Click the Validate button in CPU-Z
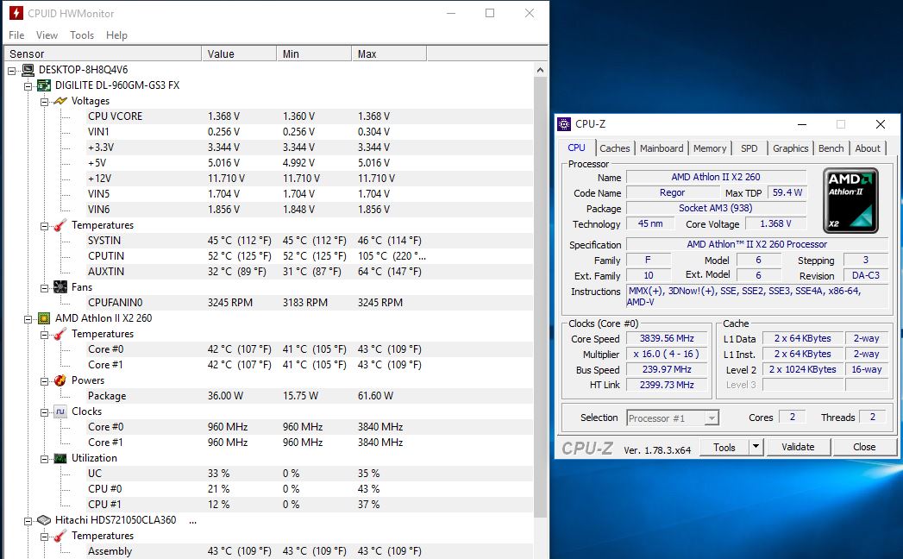 point(798,447)
